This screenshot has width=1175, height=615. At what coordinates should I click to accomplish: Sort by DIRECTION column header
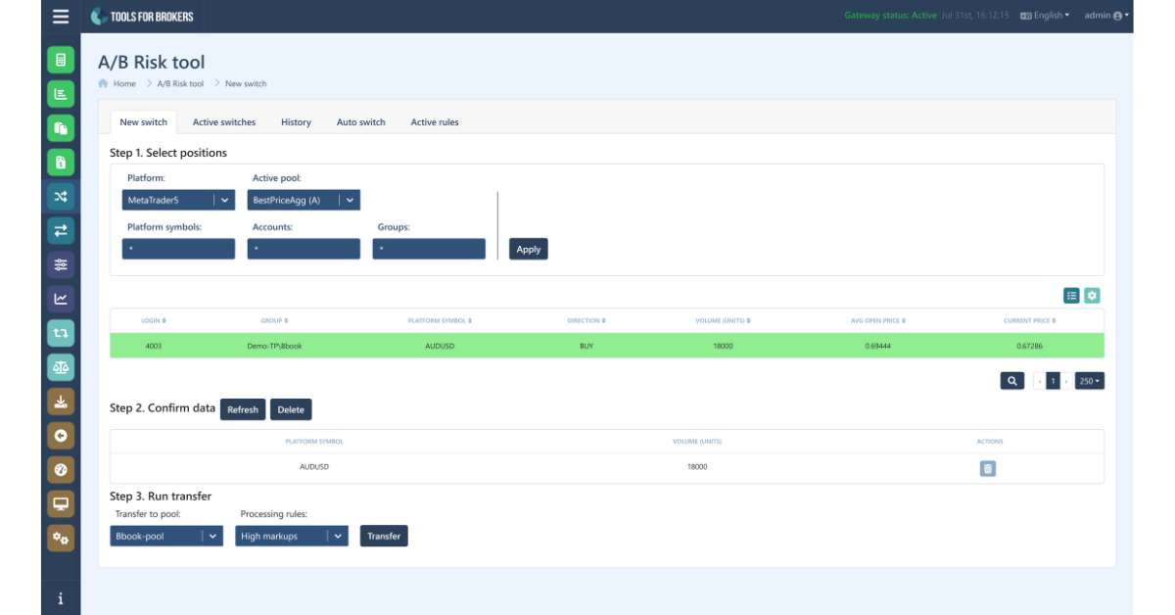pyautogui.click(x=587, y=321)
